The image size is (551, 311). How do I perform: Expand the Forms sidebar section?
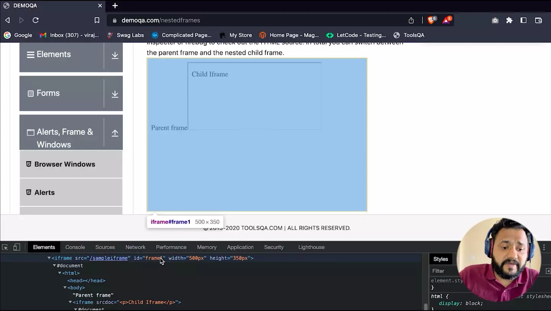(115, 94)
